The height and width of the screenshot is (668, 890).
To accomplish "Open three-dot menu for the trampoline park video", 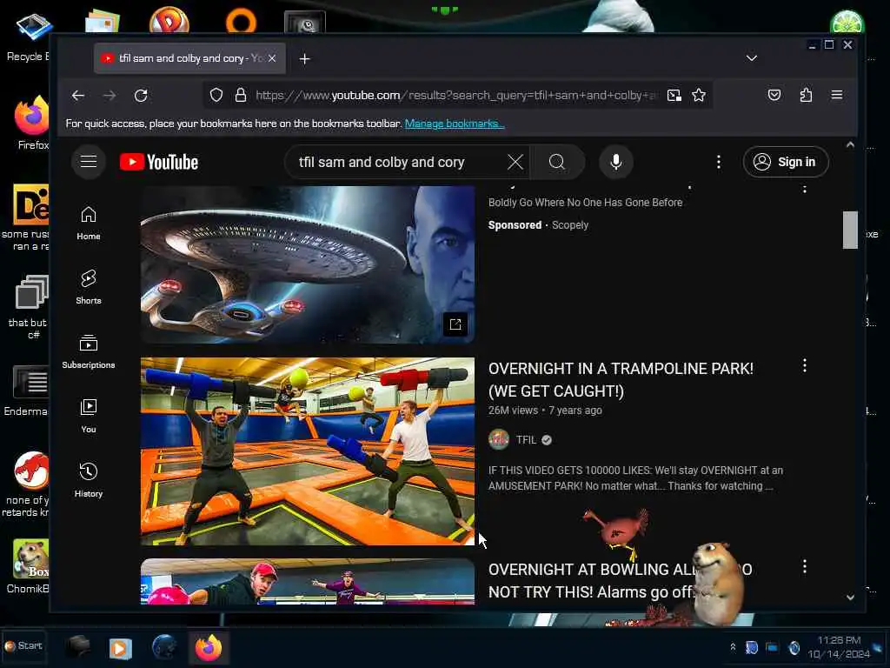I will [804, 366].
